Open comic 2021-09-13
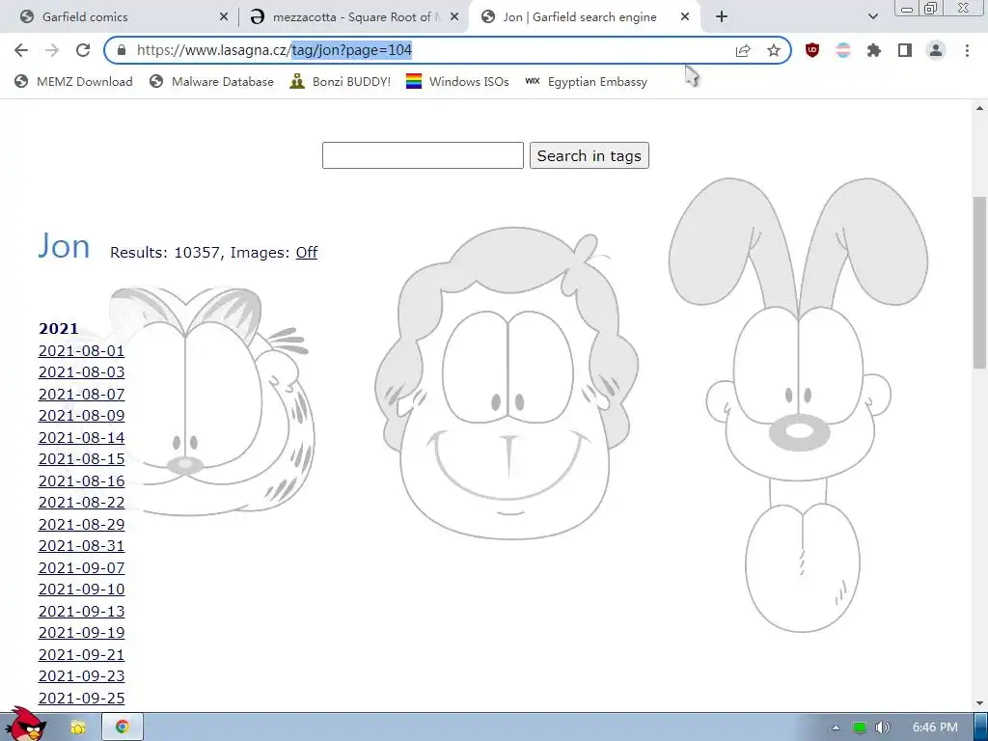Image resolution: width=988 pixels, height=741 pixels. tap(81, 612)
